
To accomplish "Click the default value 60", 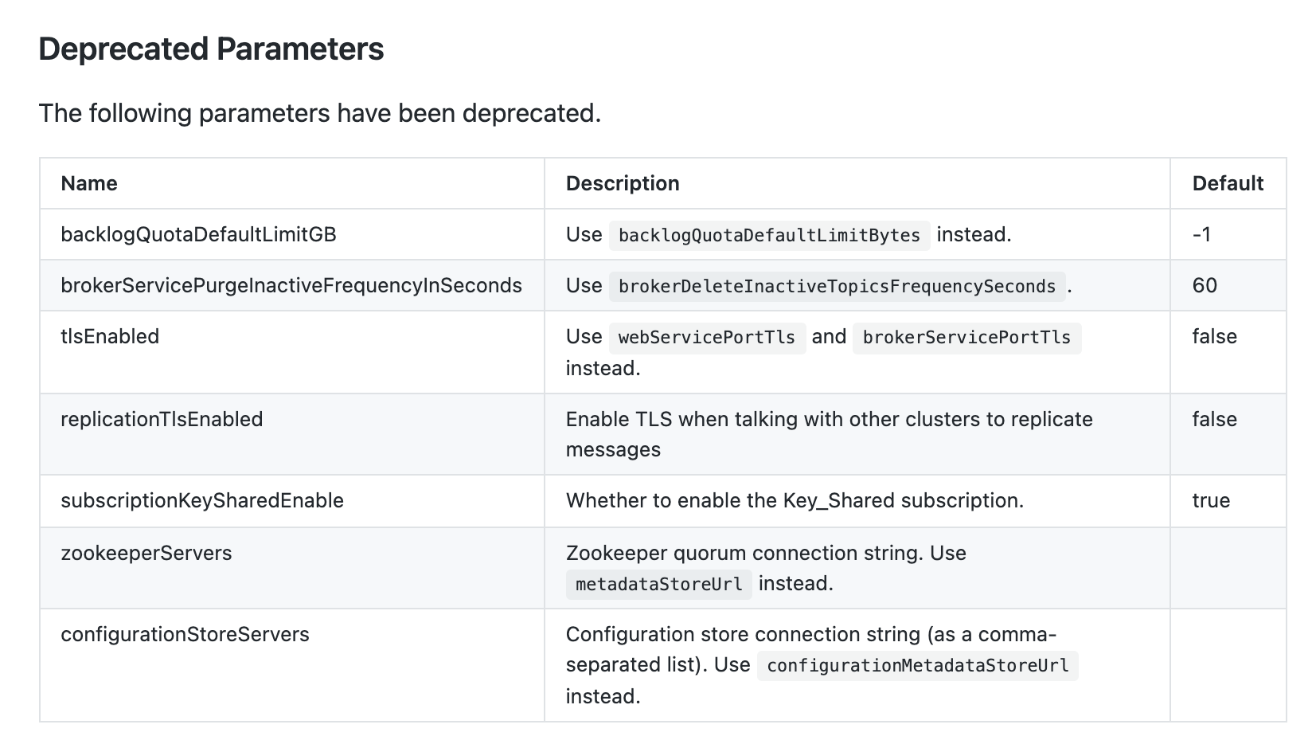I will click(1205, 285).
